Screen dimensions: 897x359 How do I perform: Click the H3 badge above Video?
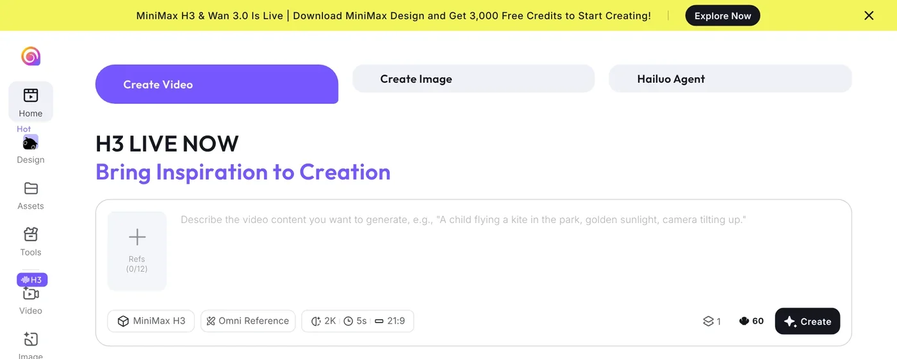(x=32, y=280)
